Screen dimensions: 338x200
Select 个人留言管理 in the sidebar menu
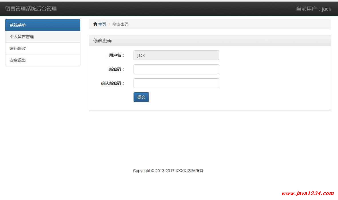[22, 37]
